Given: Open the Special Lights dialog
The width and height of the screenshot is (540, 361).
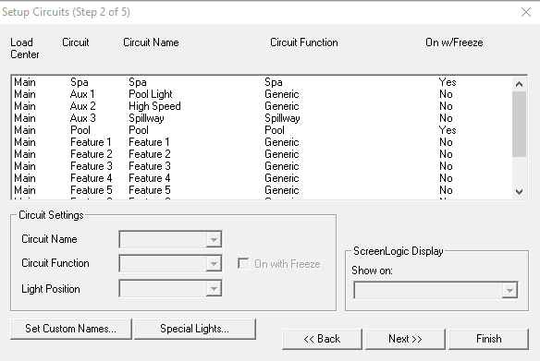Looking at the screenshot, I should pyautogui.click(x=195, y=329).
